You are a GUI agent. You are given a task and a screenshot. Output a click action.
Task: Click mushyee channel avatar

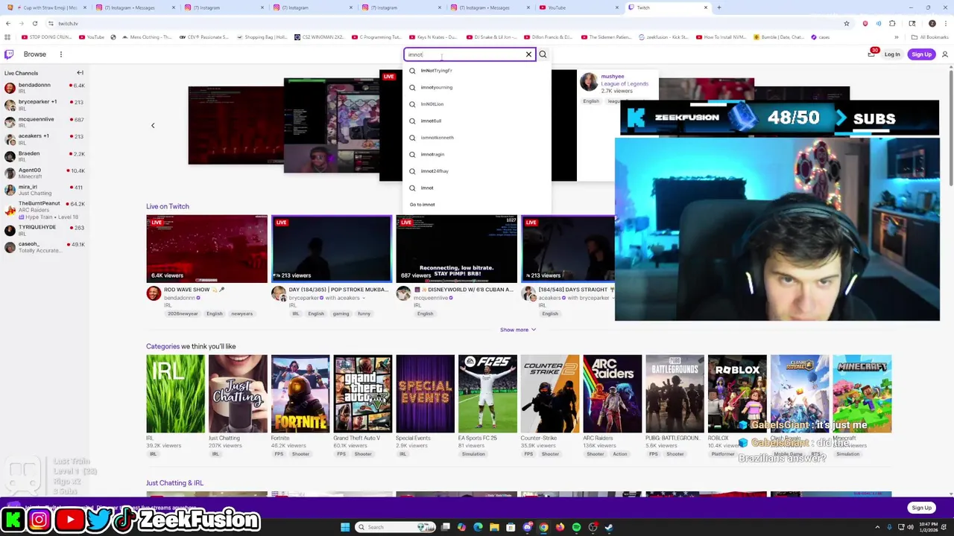coord(589,81)
